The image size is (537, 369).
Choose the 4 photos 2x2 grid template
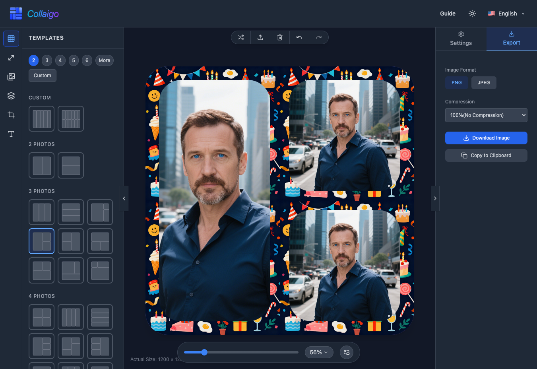click(42, 317)
